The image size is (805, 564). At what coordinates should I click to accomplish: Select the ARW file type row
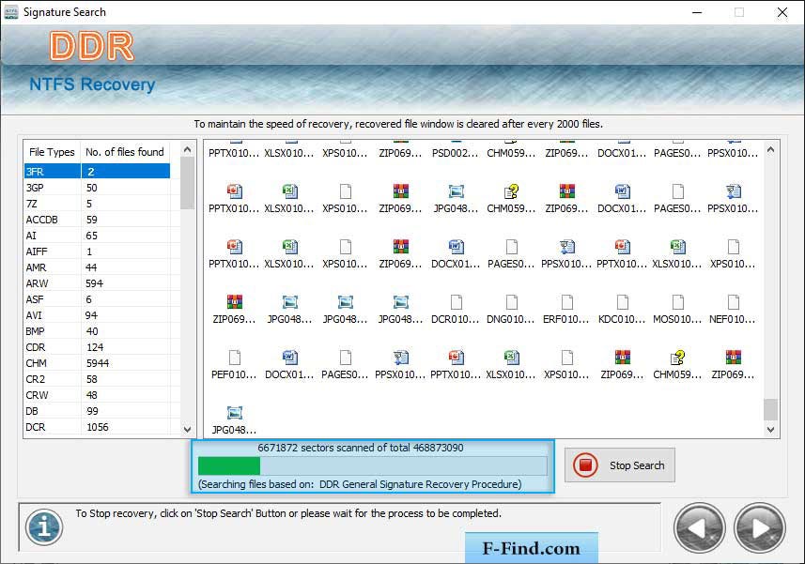pyautogui.click(x=97, y=283)
